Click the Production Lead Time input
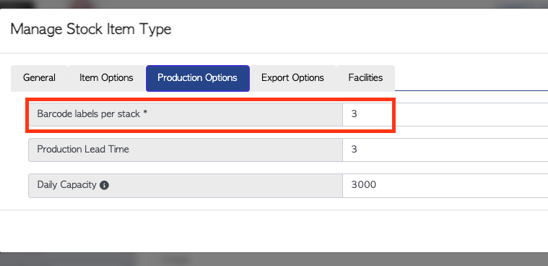Screen dimensions: 548x266 coord(445,150)
